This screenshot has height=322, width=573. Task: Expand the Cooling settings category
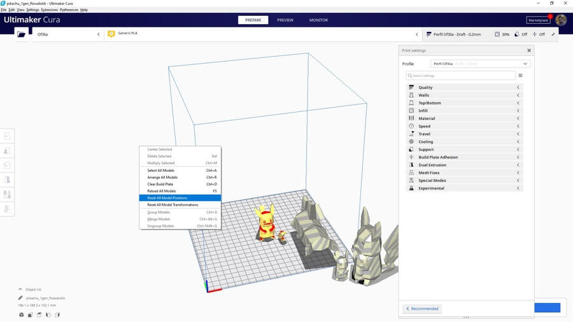tap(465, 142)
